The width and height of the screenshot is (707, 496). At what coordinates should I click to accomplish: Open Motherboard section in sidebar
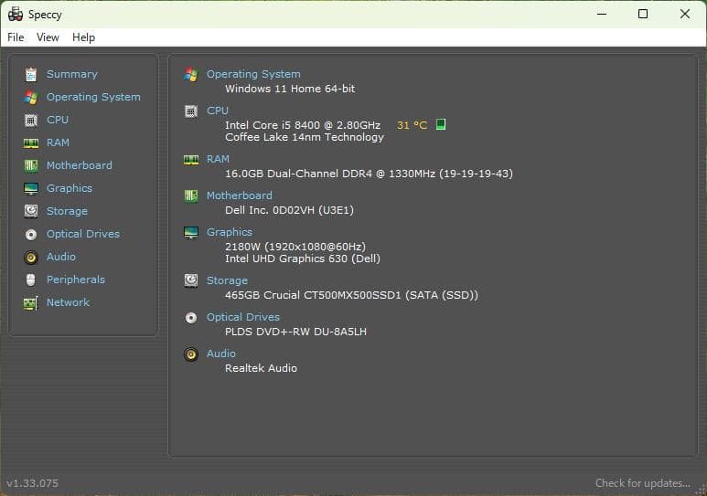80,165
